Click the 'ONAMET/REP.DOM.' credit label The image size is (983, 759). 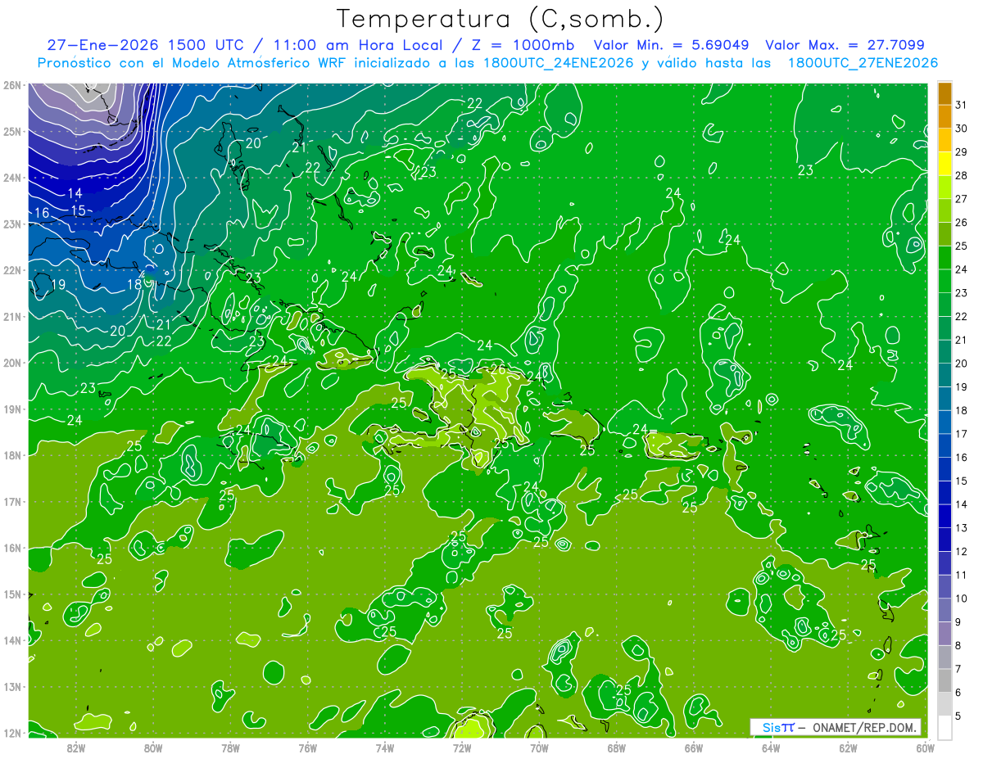(865, 727)
